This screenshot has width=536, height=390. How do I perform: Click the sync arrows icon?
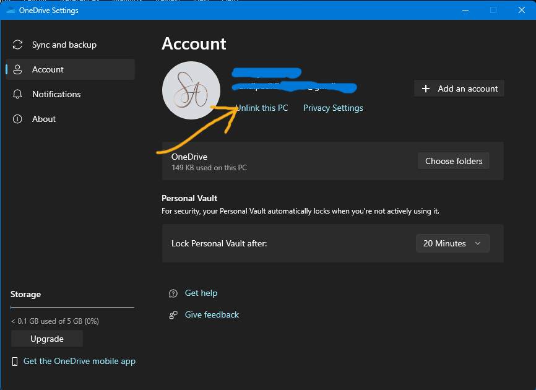17,45
